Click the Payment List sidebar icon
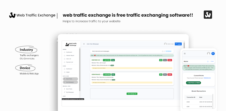This screenshot has height=111, width=226. (x=64, y=62)
